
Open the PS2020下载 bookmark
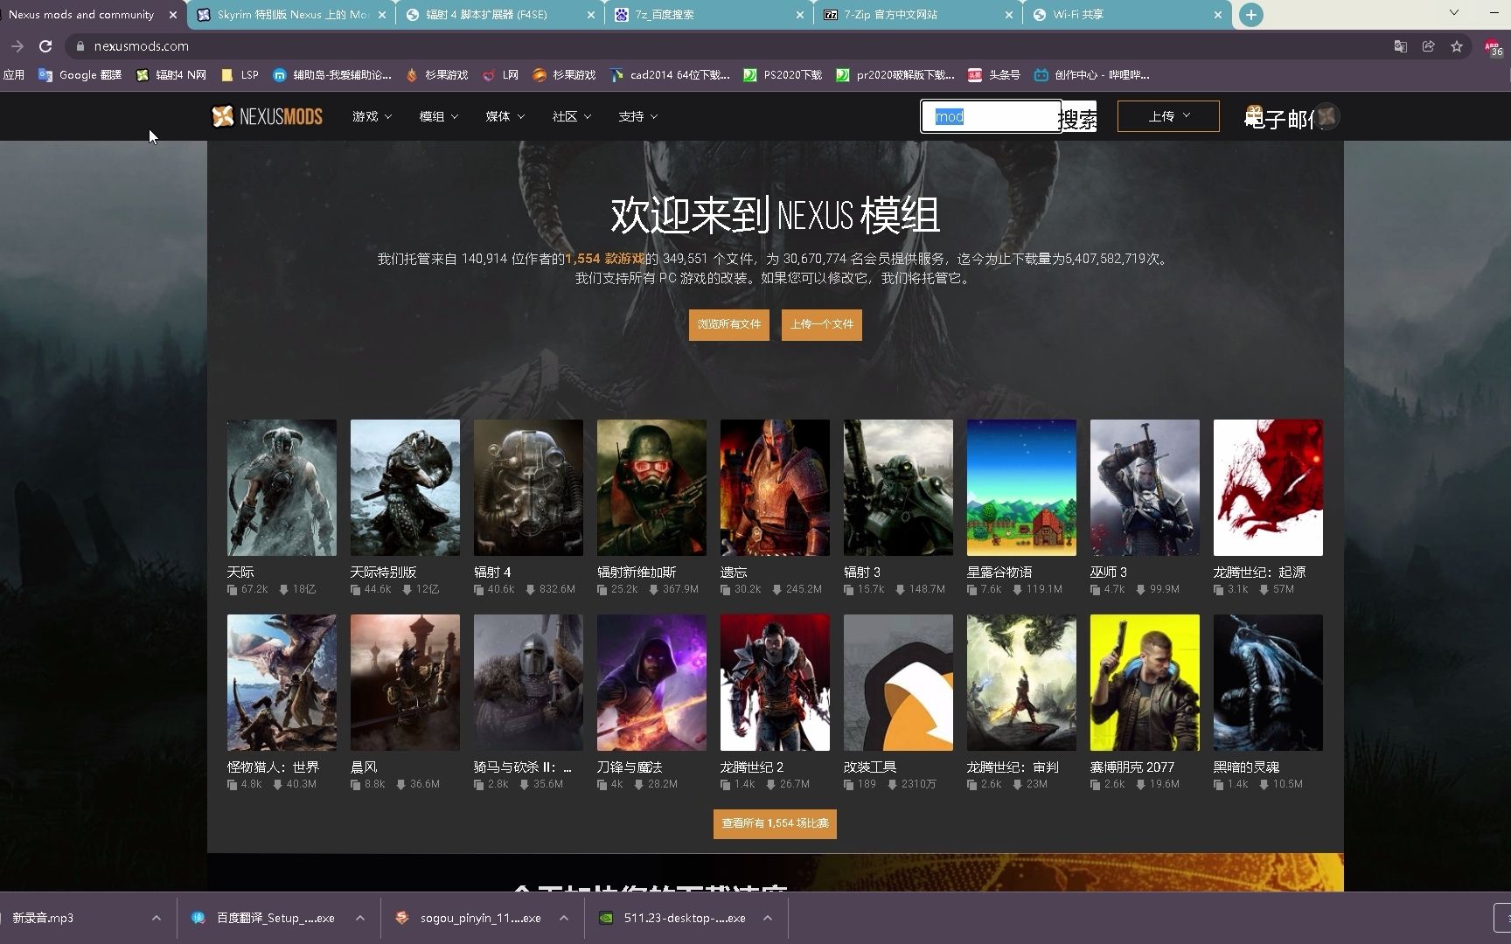(x=783, y=75)
